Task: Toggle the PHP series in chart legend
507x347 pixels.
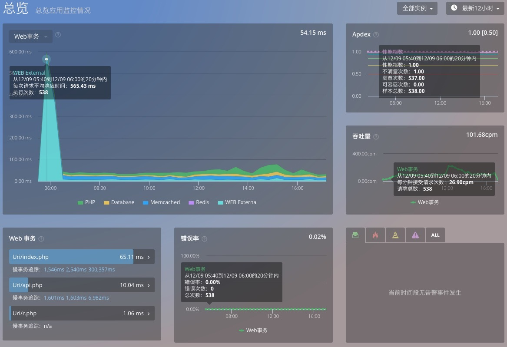Action: pos(86,202)
